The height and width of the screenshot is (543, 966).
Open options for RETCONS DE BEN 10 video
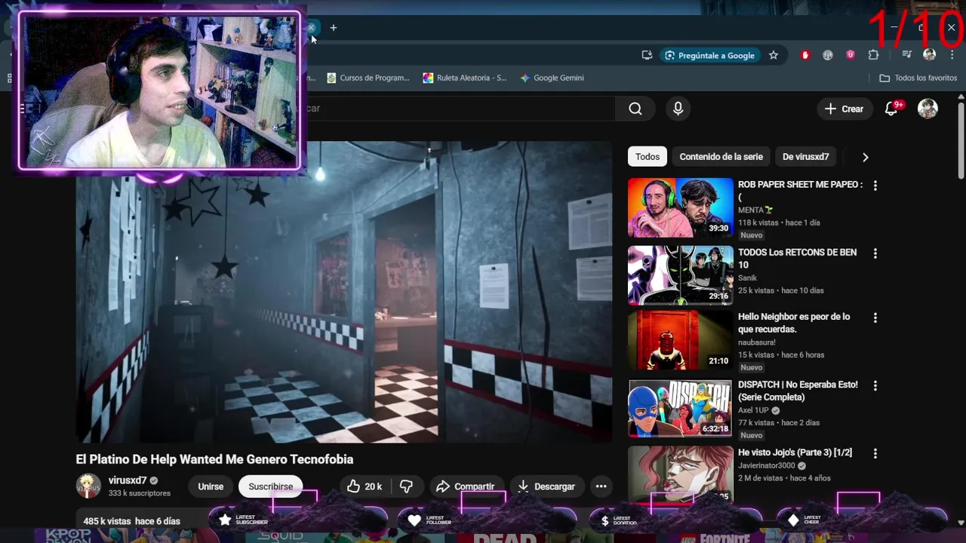[x=875, y=253]
